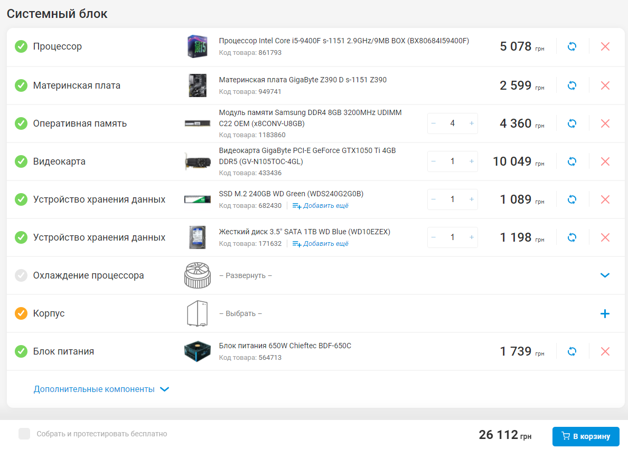Click Добавить ещё next to WD Green SSD
The height and width of the screenshot is (449, 628).
click(321, 206)
